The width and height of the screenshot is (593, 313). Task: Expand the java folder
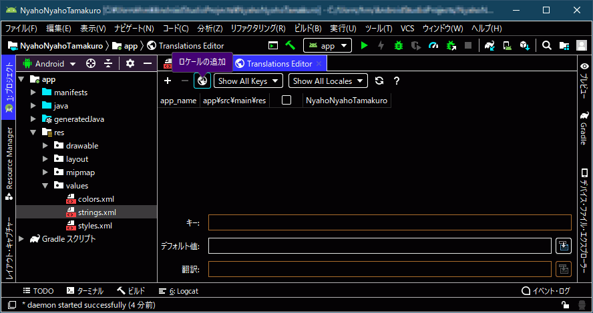click(33, 106)
